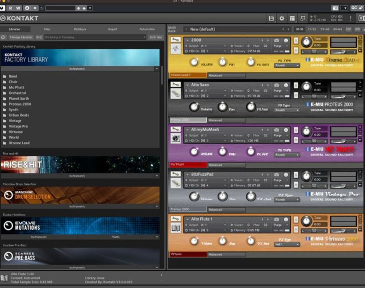Solo the 2000 instrument with S button
Viewport: 365px width, 288px height.
point(296,40)
